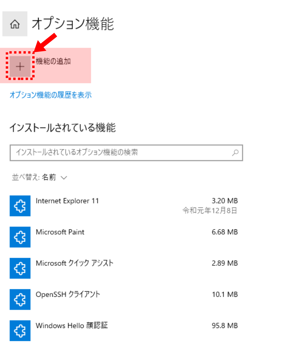Select the Internet Explorer 11 entry name

point(67,201)
